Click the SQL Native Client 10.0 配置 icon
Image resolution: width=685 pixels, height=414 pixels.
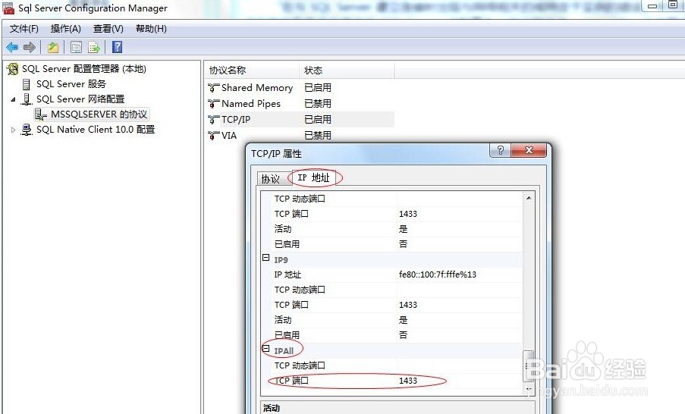pyautogui.click(x=27, y=130)
